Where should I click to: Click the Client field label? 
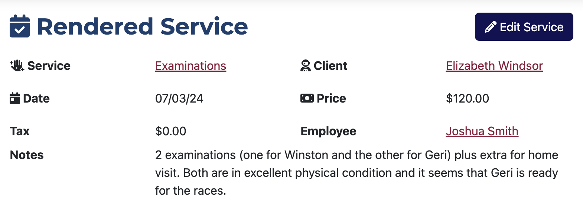click(330, 66)
